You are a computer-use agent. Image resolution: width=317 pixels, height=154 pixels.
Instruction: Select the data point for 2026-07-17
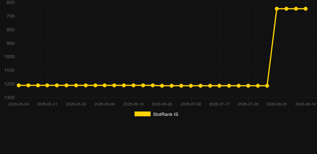point(219,86)
